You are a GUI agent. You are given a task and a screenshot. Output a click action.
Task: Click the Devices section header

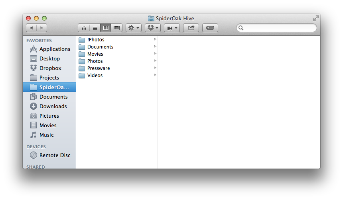click(x=36, y=147)
